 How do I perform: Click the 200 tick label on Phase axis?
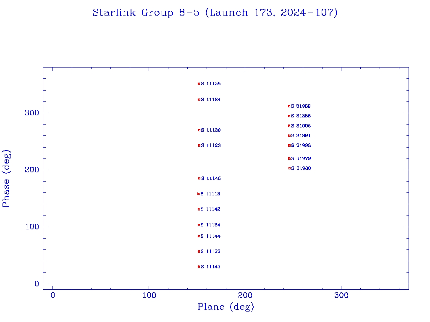(32, 170)
